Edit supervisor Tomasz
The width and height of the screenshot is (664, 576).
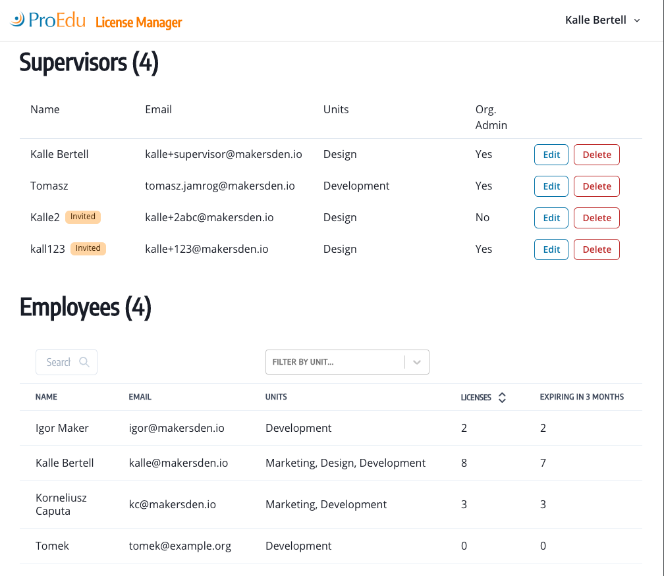pos(551,186)
